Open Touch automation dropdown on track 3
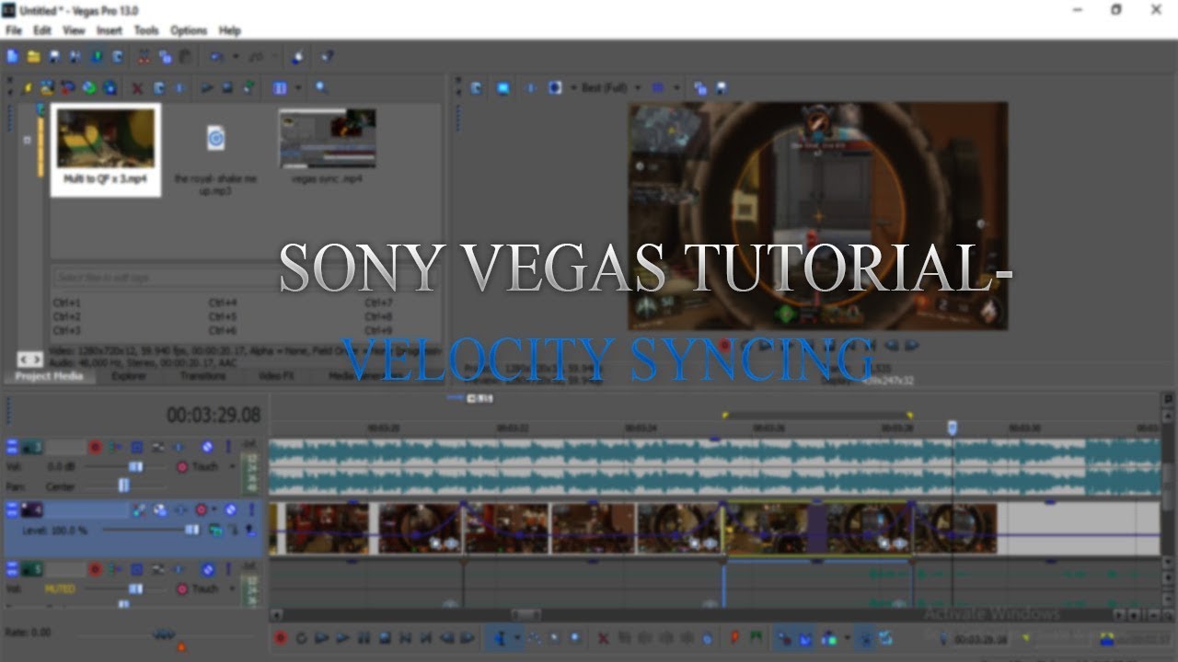Image resolution: width=1178 pixels, height=662 pixels. [x=232, y=466]
